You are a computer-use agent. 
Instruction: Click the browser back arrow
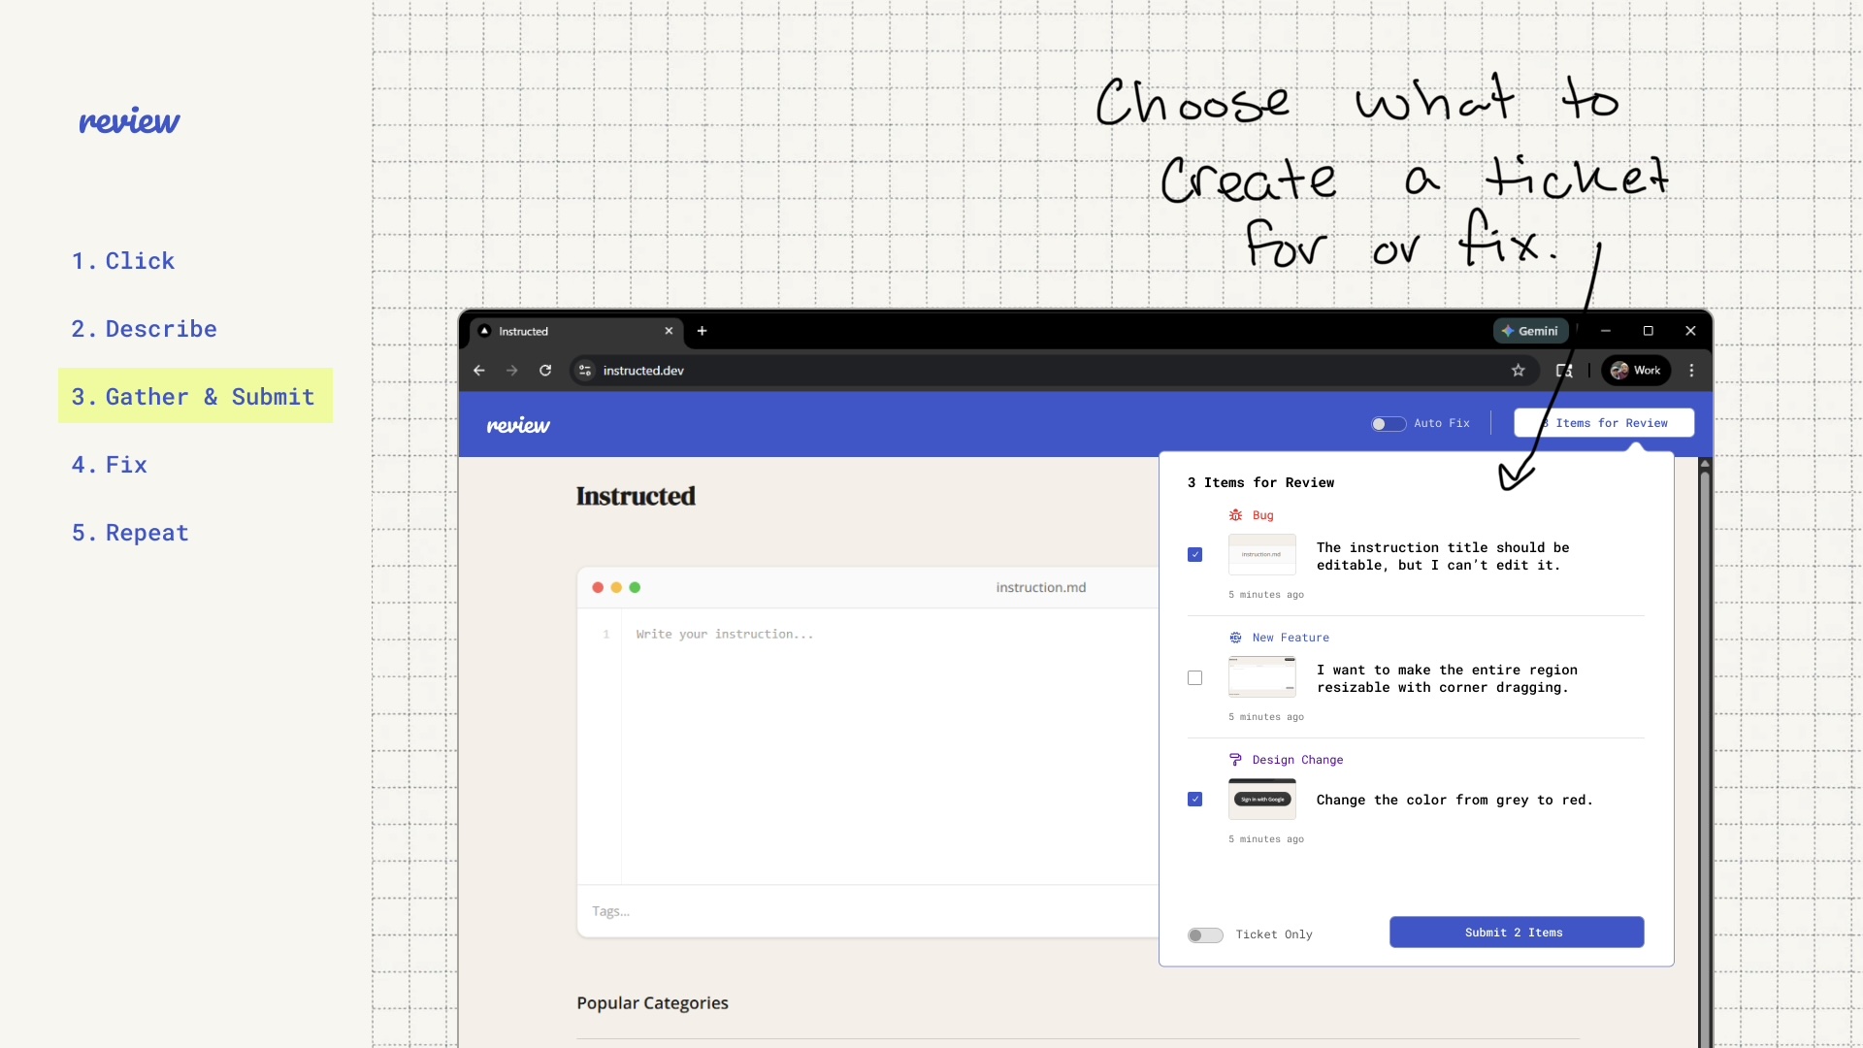click(x=479, y=371)
